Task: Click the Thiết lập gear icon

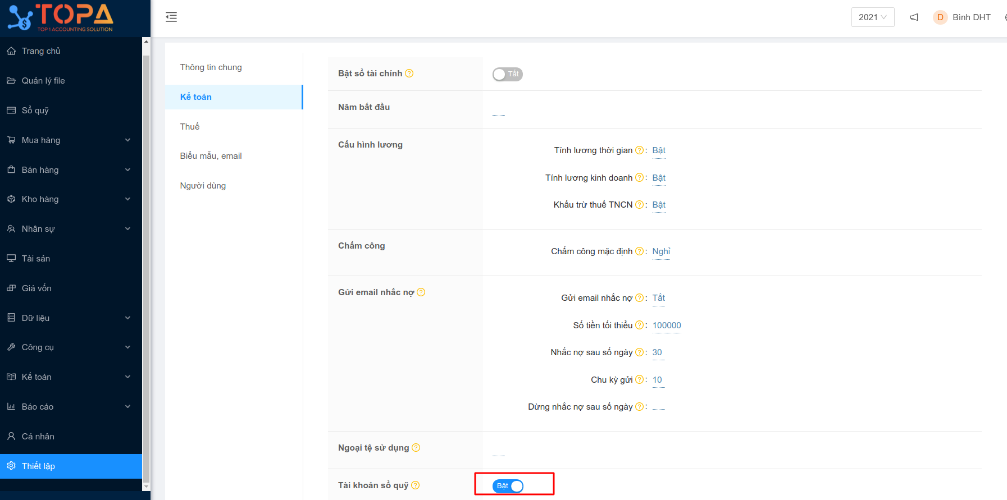Action: click(11, 466)
